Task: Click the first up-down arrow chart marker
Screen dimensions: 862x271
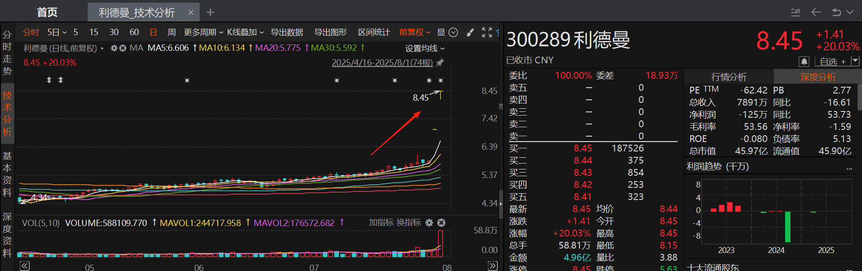Action: (49, 80)
